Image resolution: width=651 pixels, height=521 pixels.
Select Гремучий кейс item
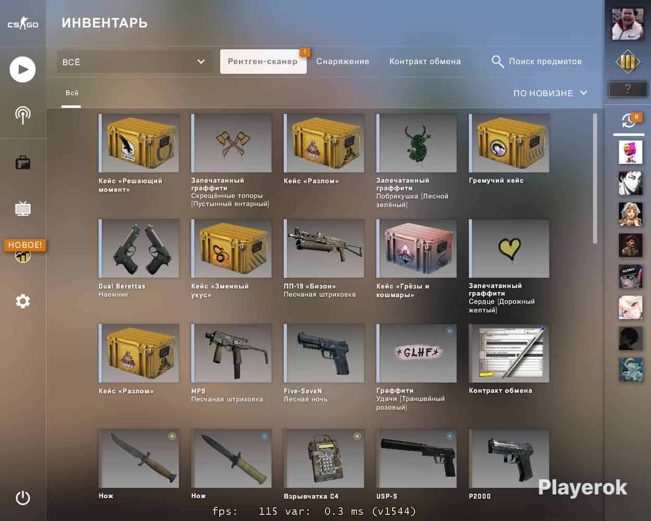(509, 143)
